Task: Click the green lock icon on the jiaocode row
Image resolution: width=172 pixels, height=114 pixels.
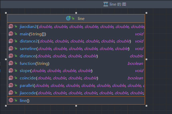Action: (x=16, y=92)
